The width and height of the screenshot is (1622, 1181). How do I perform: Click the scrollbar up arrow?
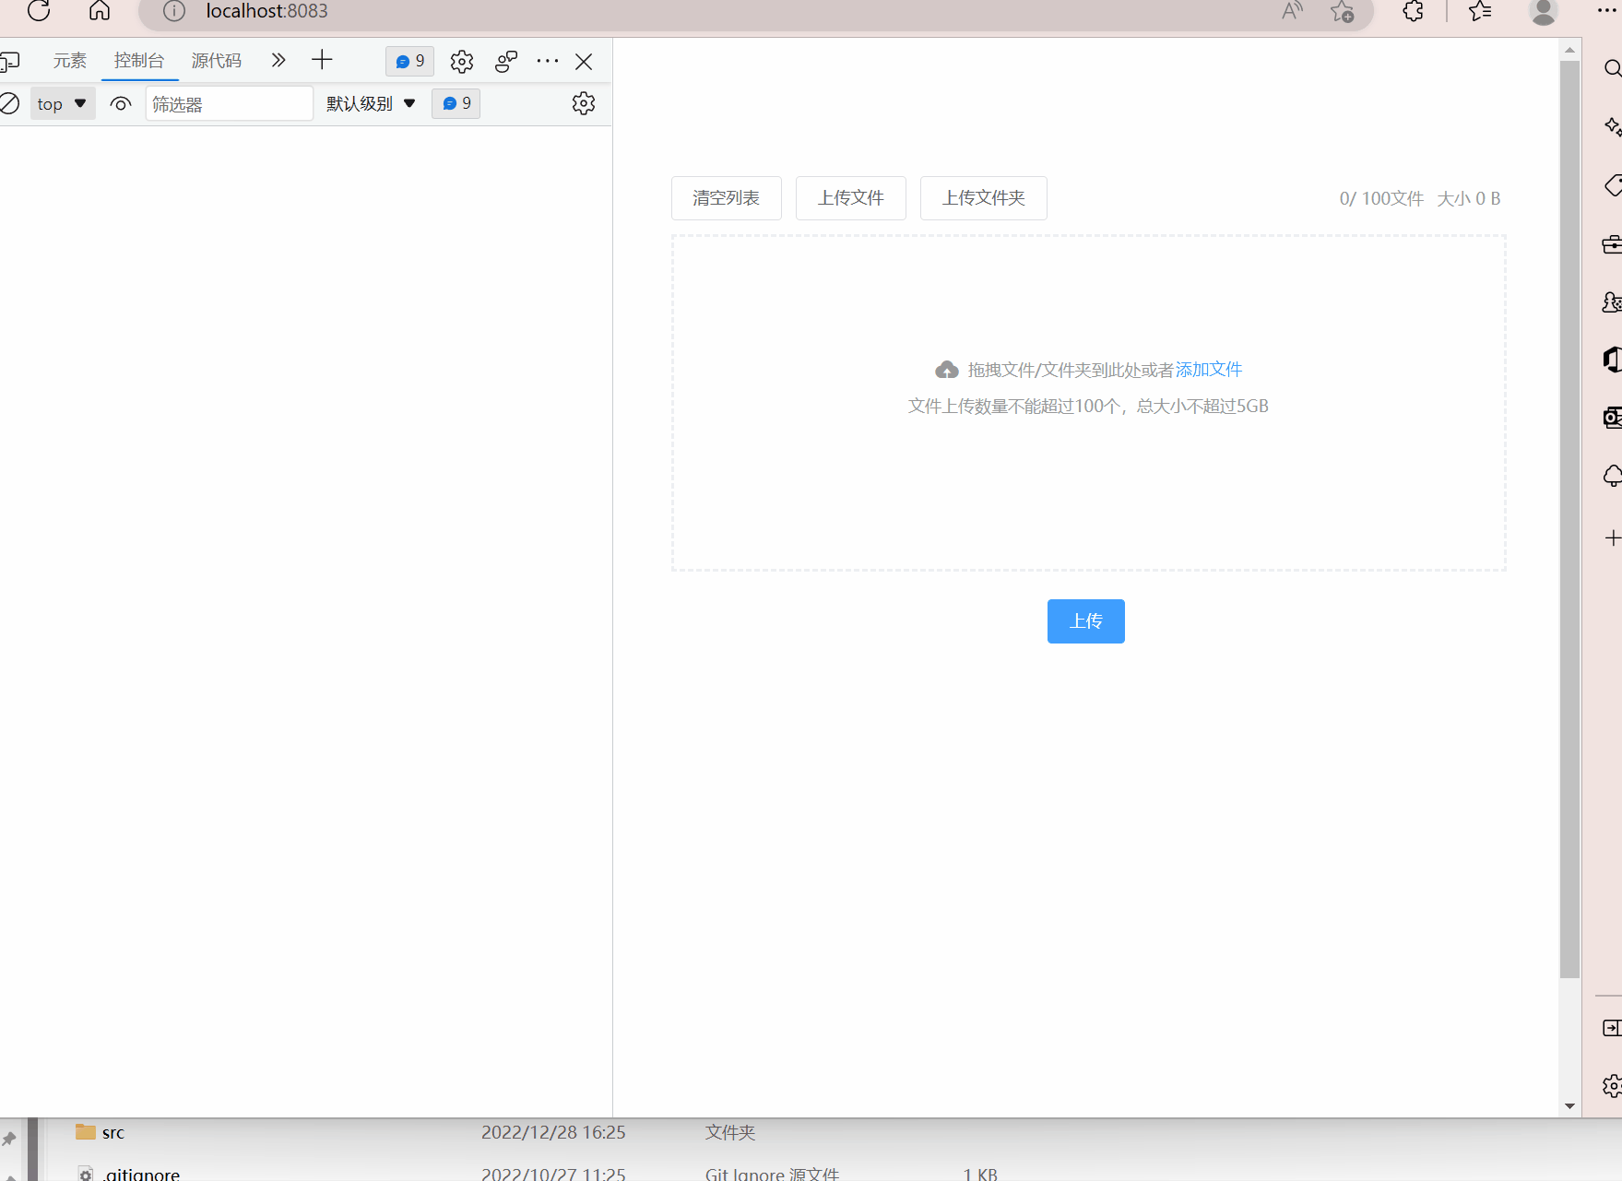1569,51
